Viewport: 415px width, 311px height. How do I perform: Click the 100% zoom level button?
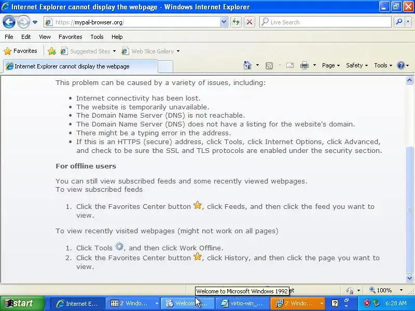tap(381, 290)
